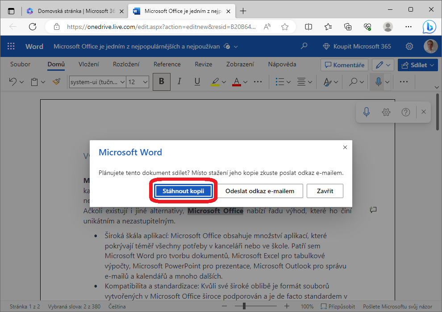This screenshot has width=442, height=312.
Task: Click the Paste clipboard icon
Action: click(34, 82)
